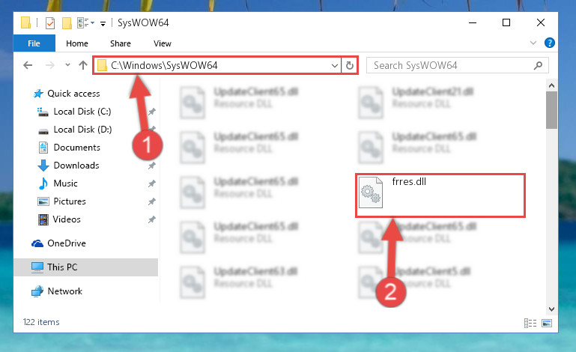
Task: Click the search magnifier icon
Action: 538,65
